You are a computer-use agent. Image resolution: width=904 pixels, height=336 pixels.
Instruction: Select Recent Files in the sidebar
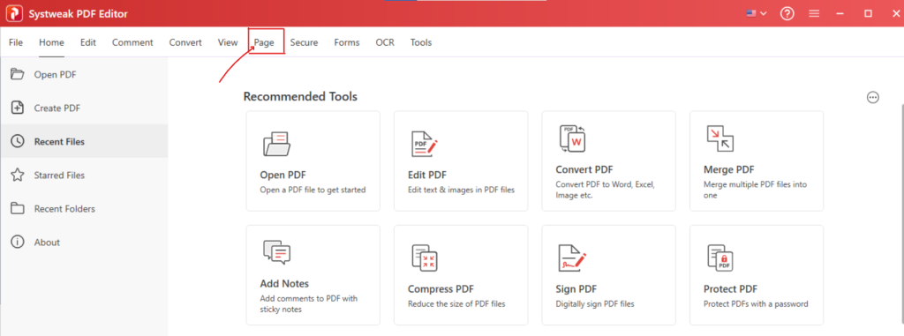click(x=84, y=141)
